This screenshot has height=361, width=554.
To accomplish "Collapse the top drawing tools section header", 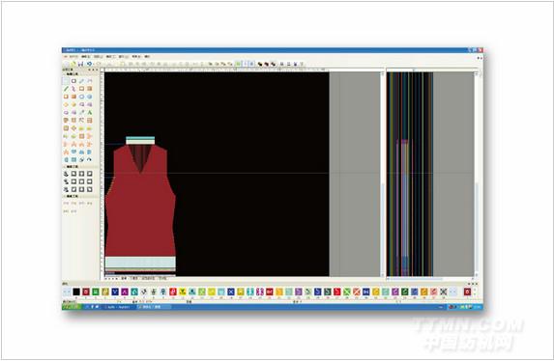I will 72,74.
